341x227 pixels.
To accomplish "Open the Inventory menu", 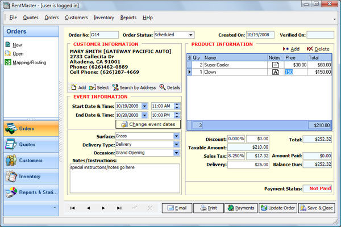I will (x=103, y=18).
